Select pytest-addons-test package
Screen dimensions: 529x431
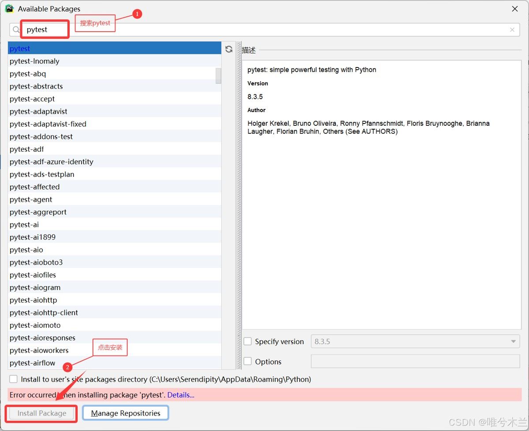coord(115,137)
